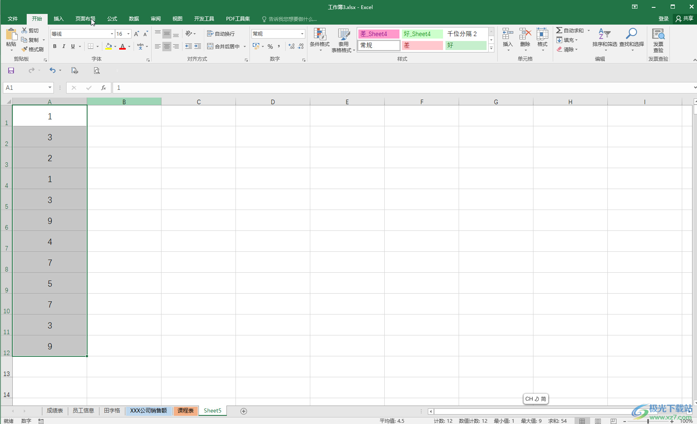Increase font size with A-up icon
This screenshot has height=424, width=697.
(136, 34)
